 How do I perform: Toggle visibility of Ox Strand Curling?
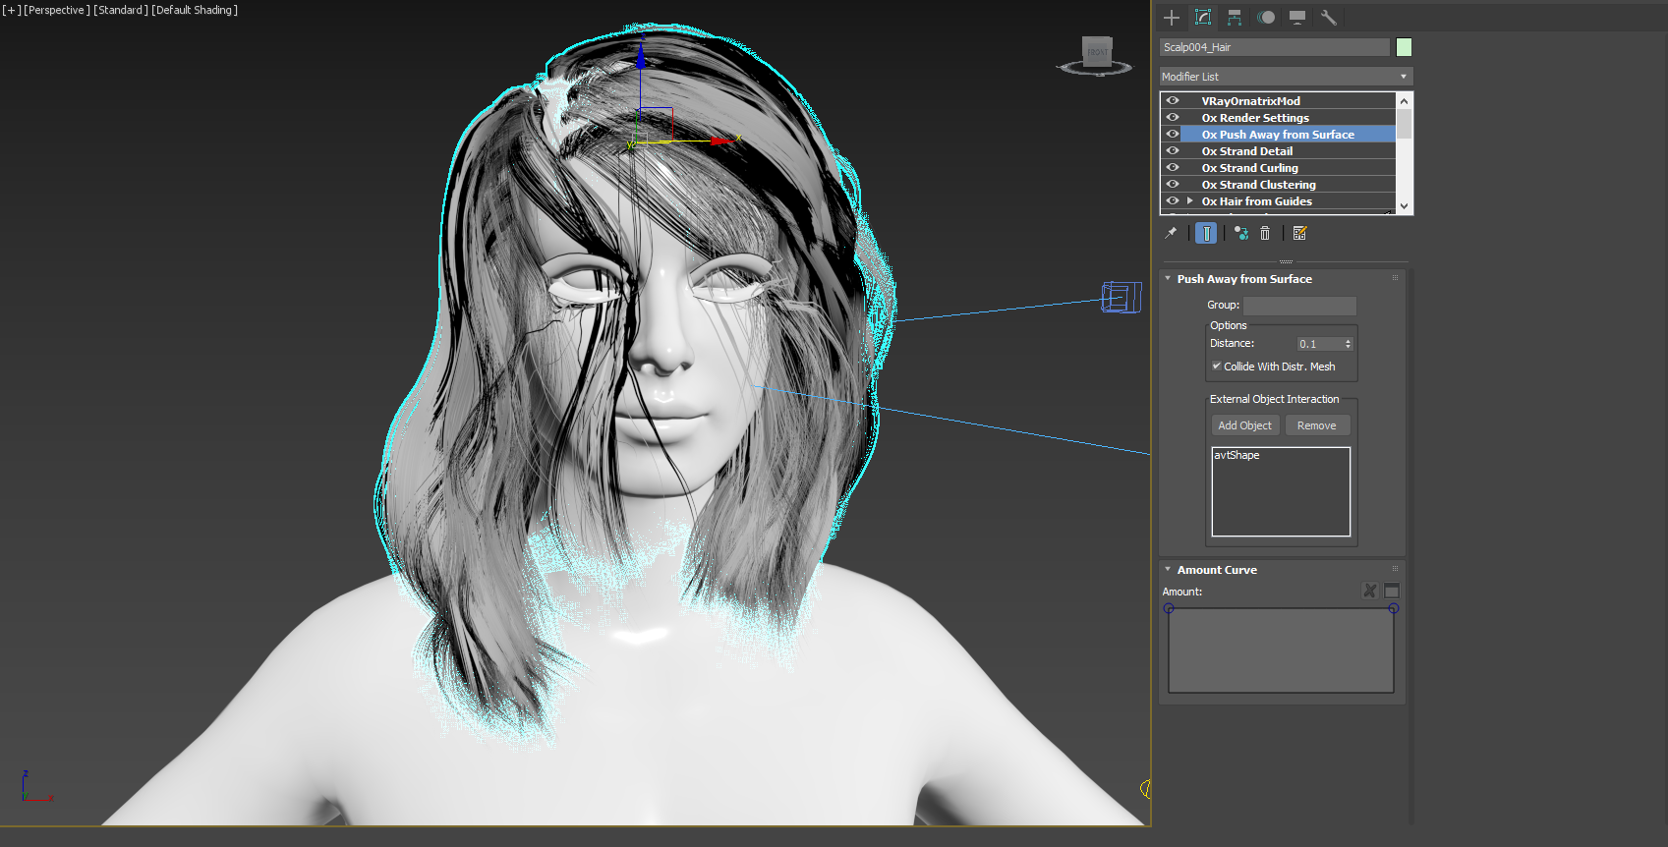click(x=1173, y=167)
